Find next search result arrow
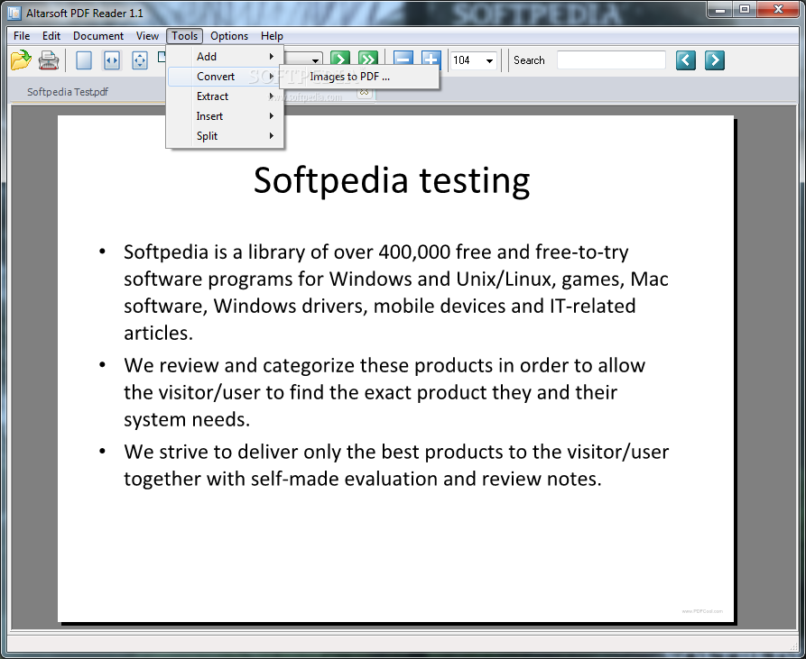Screen dimensions: 806x659 click(x=715, y=60)
